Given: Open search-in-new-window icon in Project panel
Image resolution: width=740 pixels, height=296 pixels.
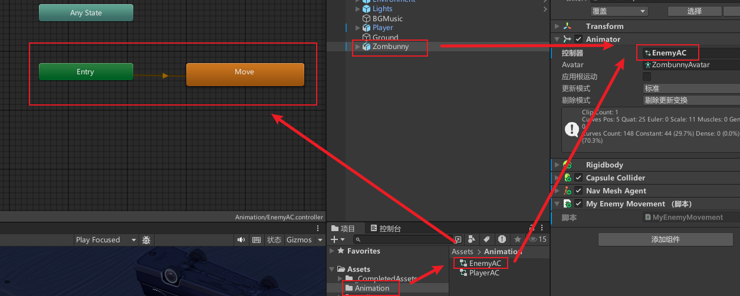Looking at the screenshot, I should coord(458,239).
